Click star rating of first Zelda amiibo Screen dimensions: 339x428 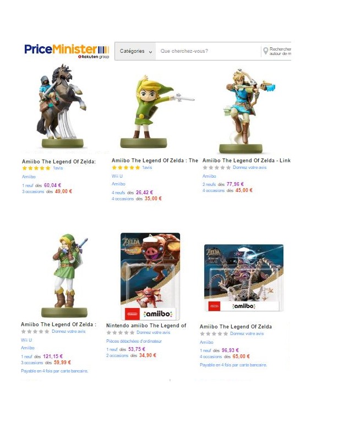(36, 168)
